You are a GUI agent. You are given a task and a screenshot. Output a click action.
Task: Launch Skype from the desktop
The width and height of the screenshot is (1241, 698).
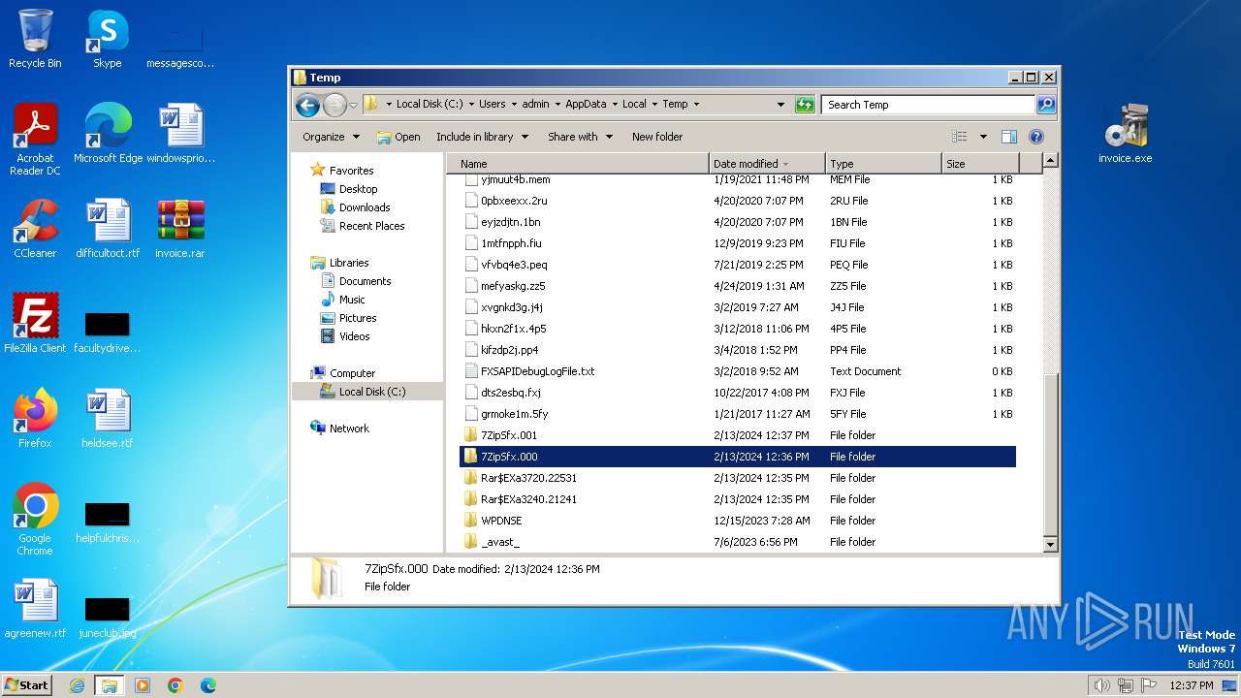click(x=107, y=39)
